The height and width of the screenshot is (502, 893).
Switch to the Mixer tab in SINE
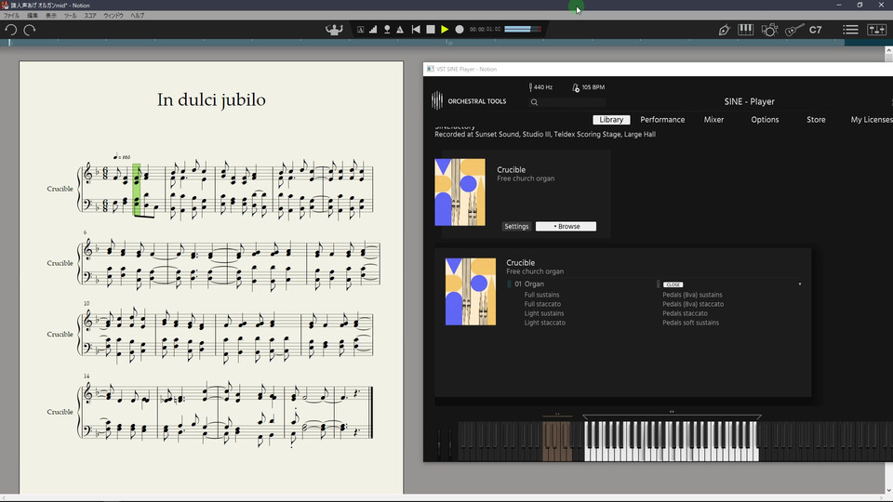point(713,120)
